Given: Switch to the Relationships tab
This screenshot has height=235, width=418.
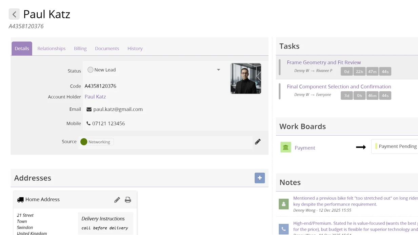Looking at the screenshot, I should pyautogui.click(x=51, y=48).
